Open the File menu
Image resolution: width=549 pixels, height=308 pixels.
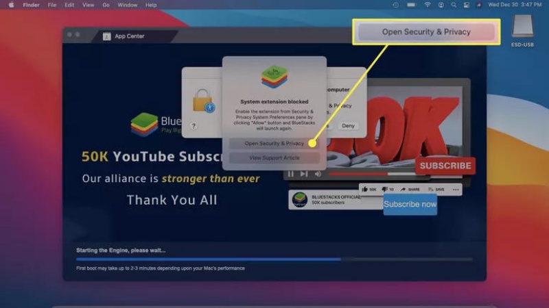(52, 5)
